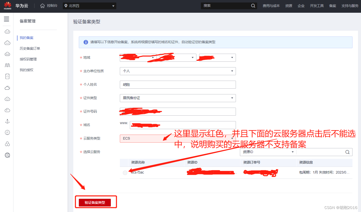Image resolution: width=361 pixels, height=212 pixels.
Task: Click the cloud with three dots icon
Action: click(8, 43)
